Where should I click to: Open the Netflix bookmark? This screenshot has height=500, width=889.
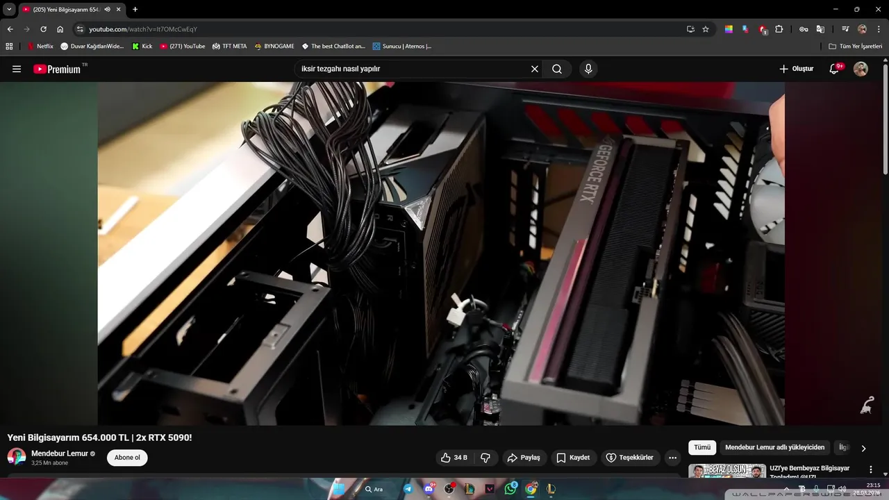point(40,47)
